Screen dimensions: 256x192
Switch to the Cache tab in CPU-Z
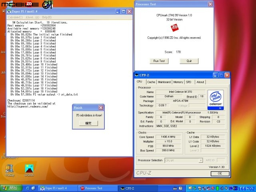(x=151, y=82)
